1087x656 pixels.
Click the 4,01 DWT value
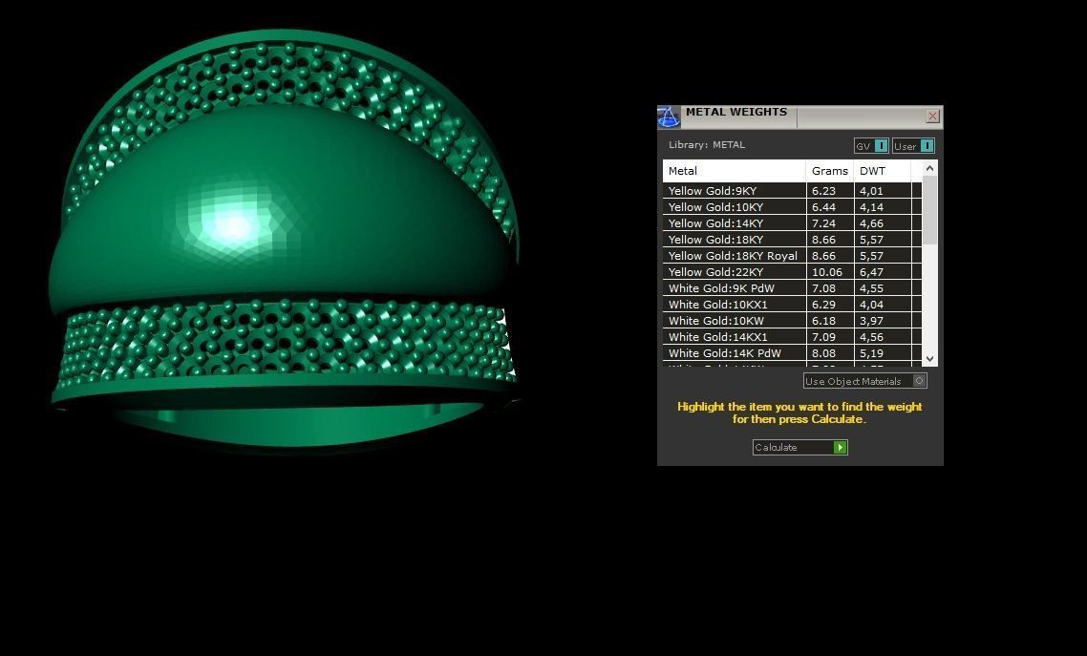point(871,190)
